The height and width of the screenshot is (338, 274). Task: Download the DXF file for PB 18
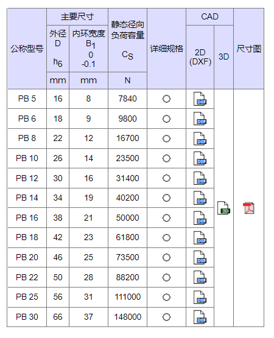200,238
